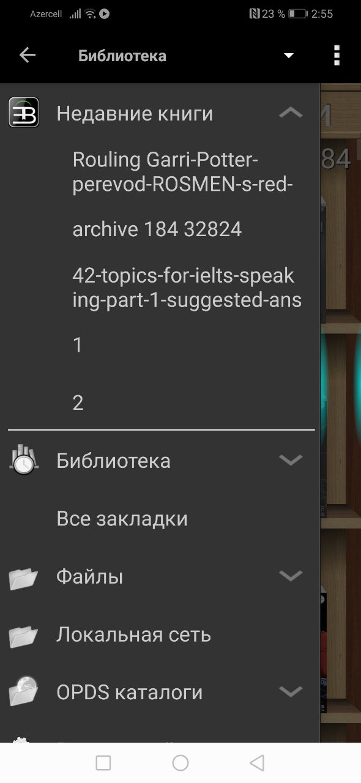Open recent book named 1
The height and width of the screenshot is (783, 361).
pyautogui.click(x=78, y=345)
